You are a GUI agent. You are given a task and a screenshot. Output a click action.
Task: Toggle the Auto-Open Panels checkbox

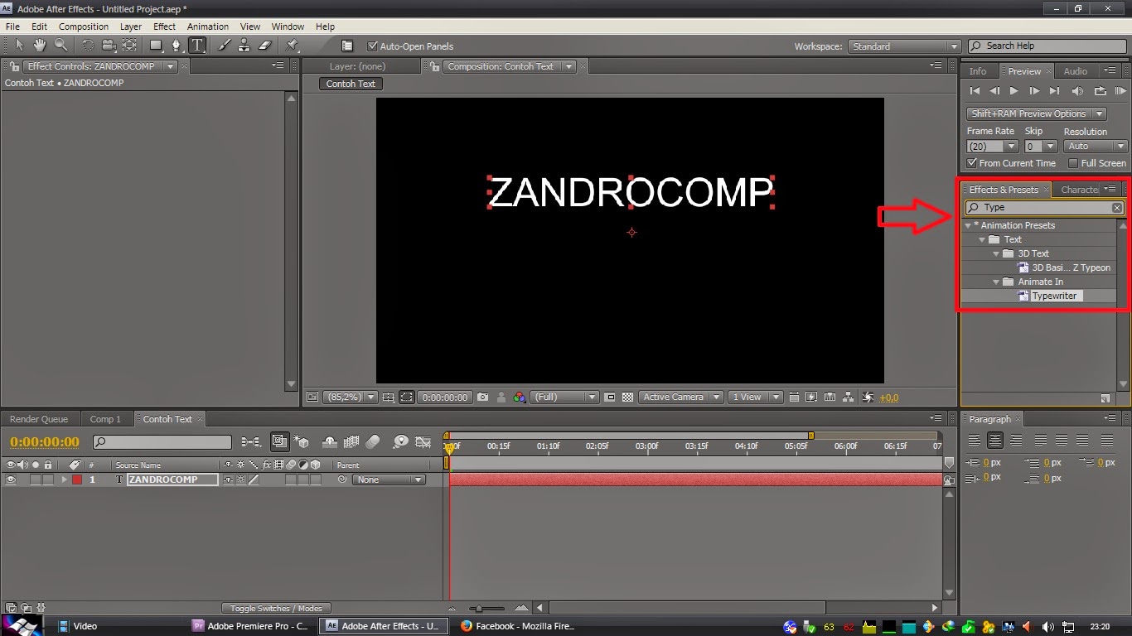(x=373, y=46)
